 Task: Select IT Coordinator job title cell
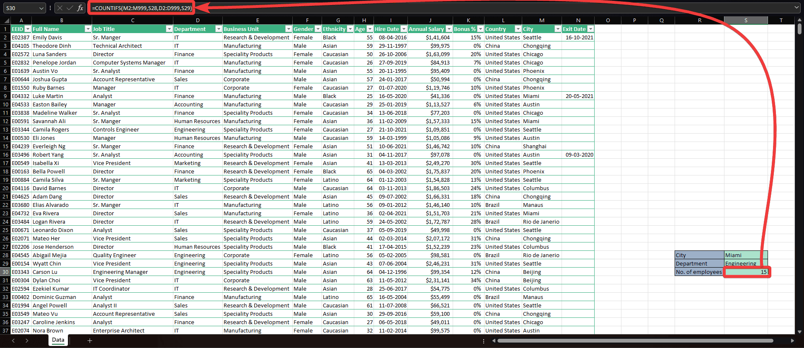coord(132,289)
